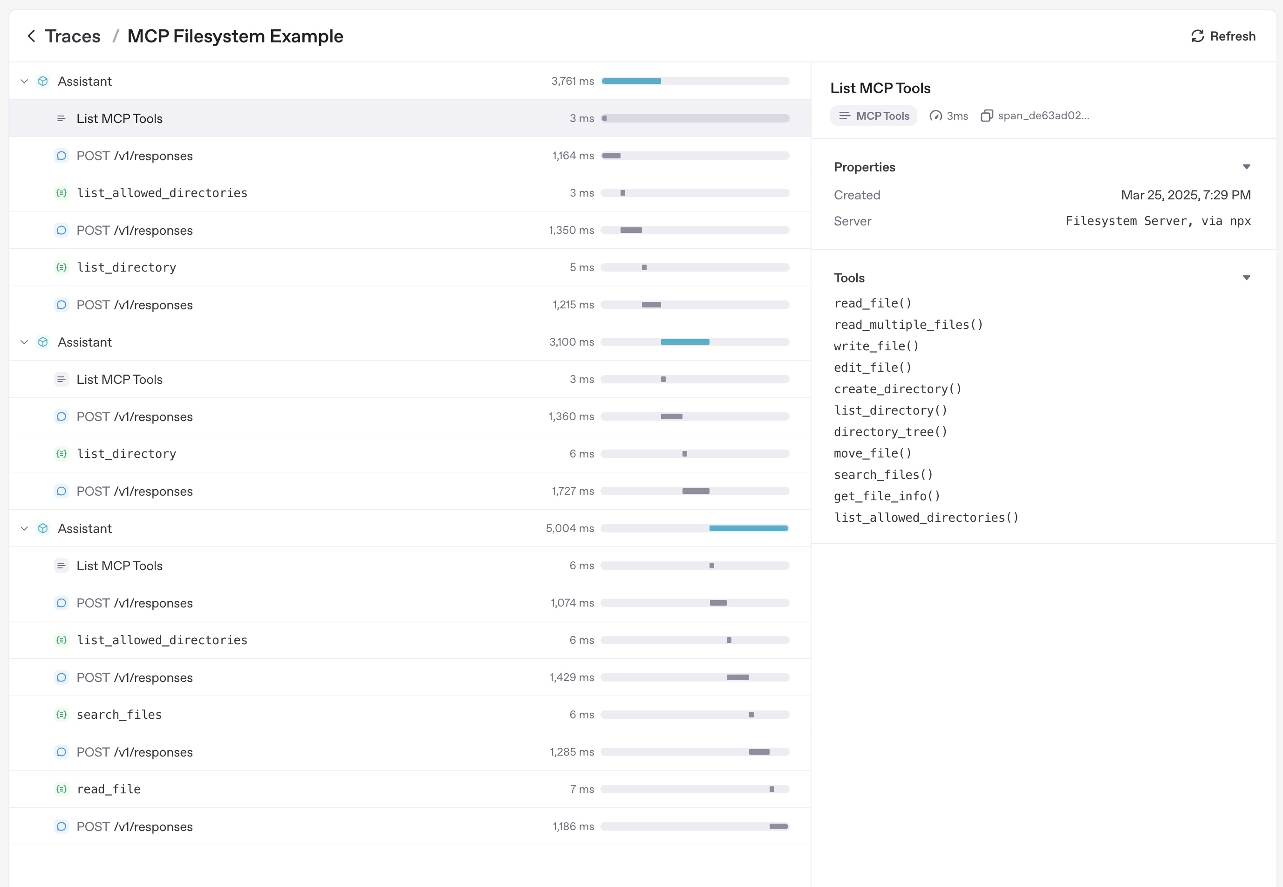Collapse the 3,100 ms Assistant group
Image resolution: width=1283 pixels, height=887 pixels.
click(24, 342)
